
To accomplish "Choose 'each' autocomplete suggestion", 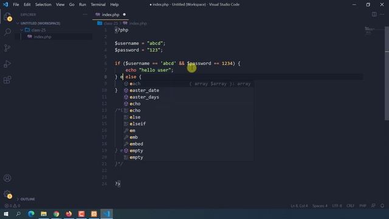I will point(188,84).
